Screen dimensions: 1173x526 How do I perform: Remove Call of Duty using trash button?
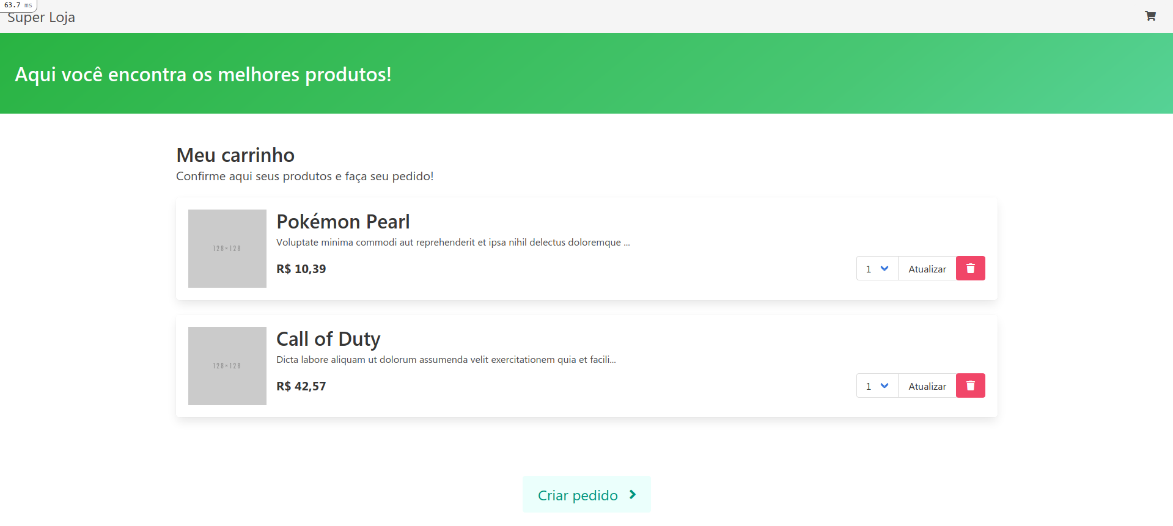point(970,385)
